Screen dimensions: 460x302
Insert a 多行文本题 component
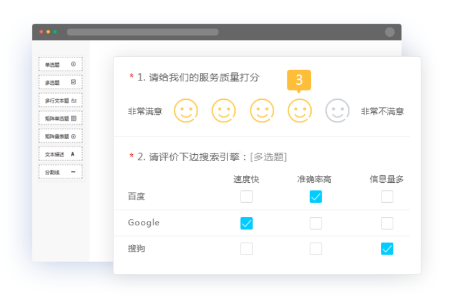point(60,100)
